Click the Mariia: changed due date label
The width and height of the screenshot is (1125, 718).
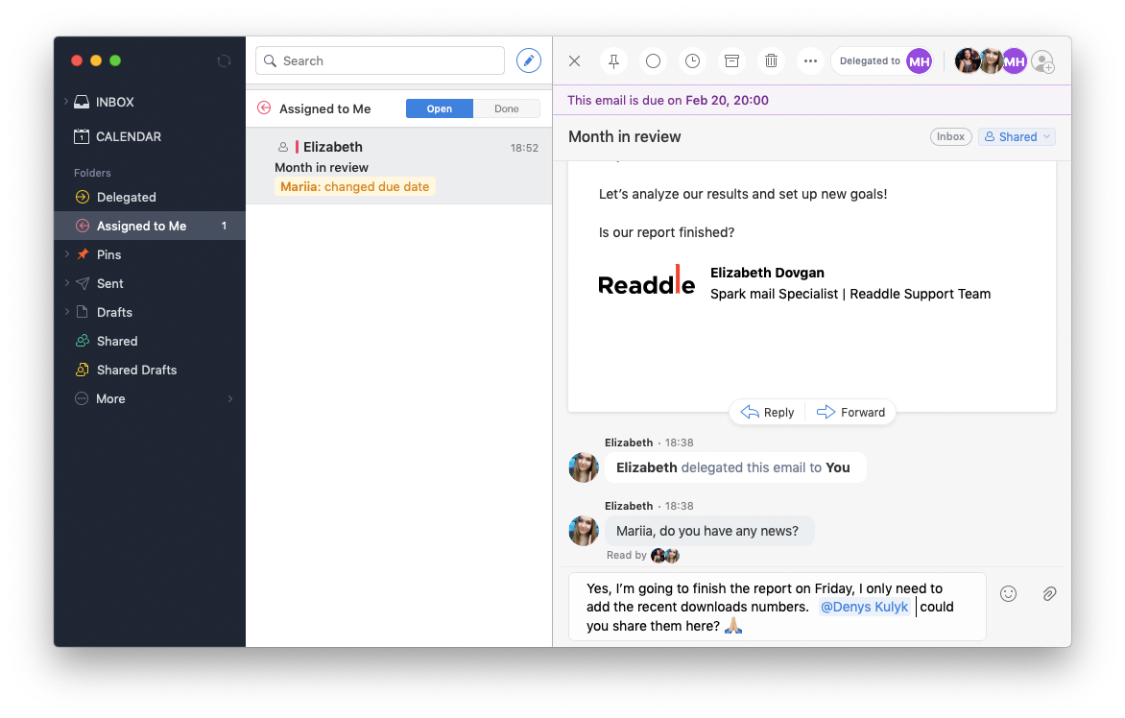tap(354, 186)
